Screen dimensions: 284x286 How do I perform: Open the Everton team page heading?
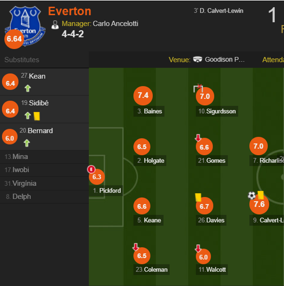[70, 11]
